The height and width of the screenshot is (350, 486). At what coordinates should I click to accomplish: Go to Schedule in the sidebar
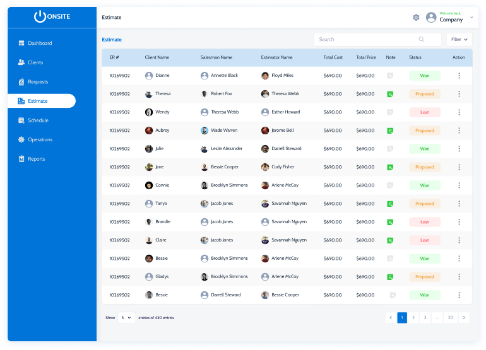[38, 120]
